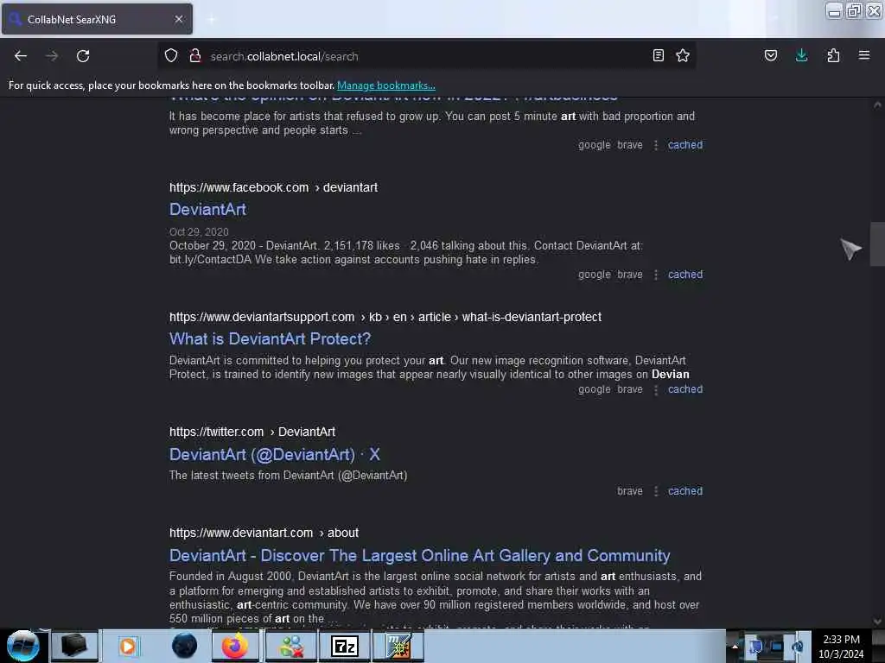Reload the current search page
This screenshot has height=663, width=885.
pyautogui.click(x=83, y=56)
